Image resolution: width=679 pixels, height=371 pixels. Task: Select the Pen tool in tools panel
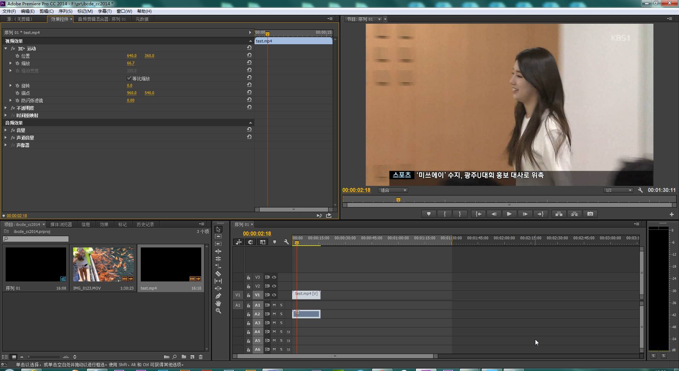pyautogui.click(x=218, y=296)
